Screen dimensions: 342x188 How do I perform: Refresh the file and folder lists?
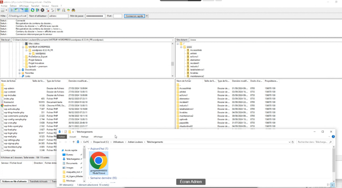click(x=32, y=10)
